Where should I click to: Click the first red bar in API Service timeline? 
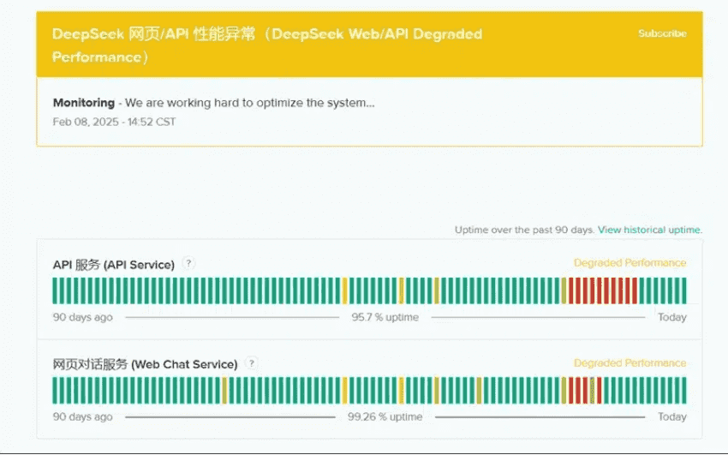pyautogui.click(x=571, y=290)
